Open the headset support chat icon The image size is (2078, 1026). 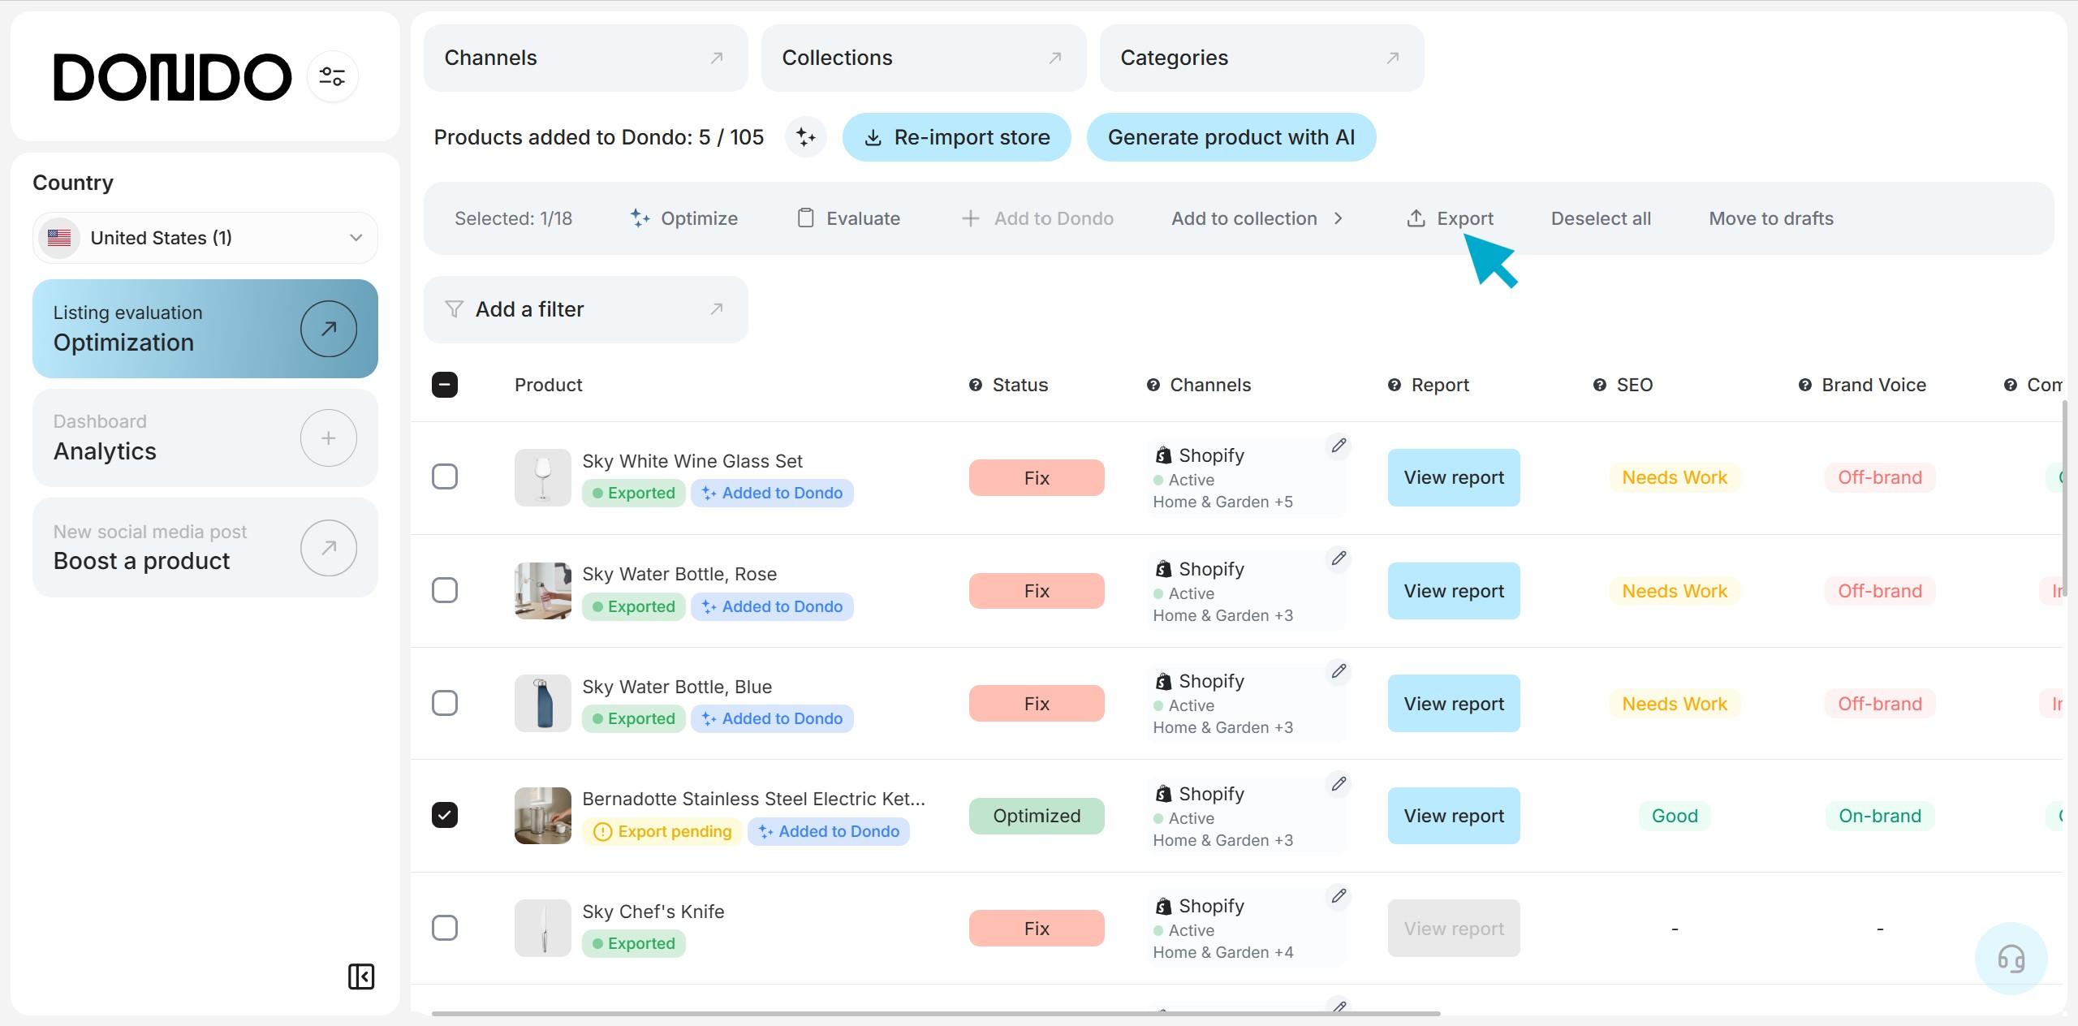2010,959
